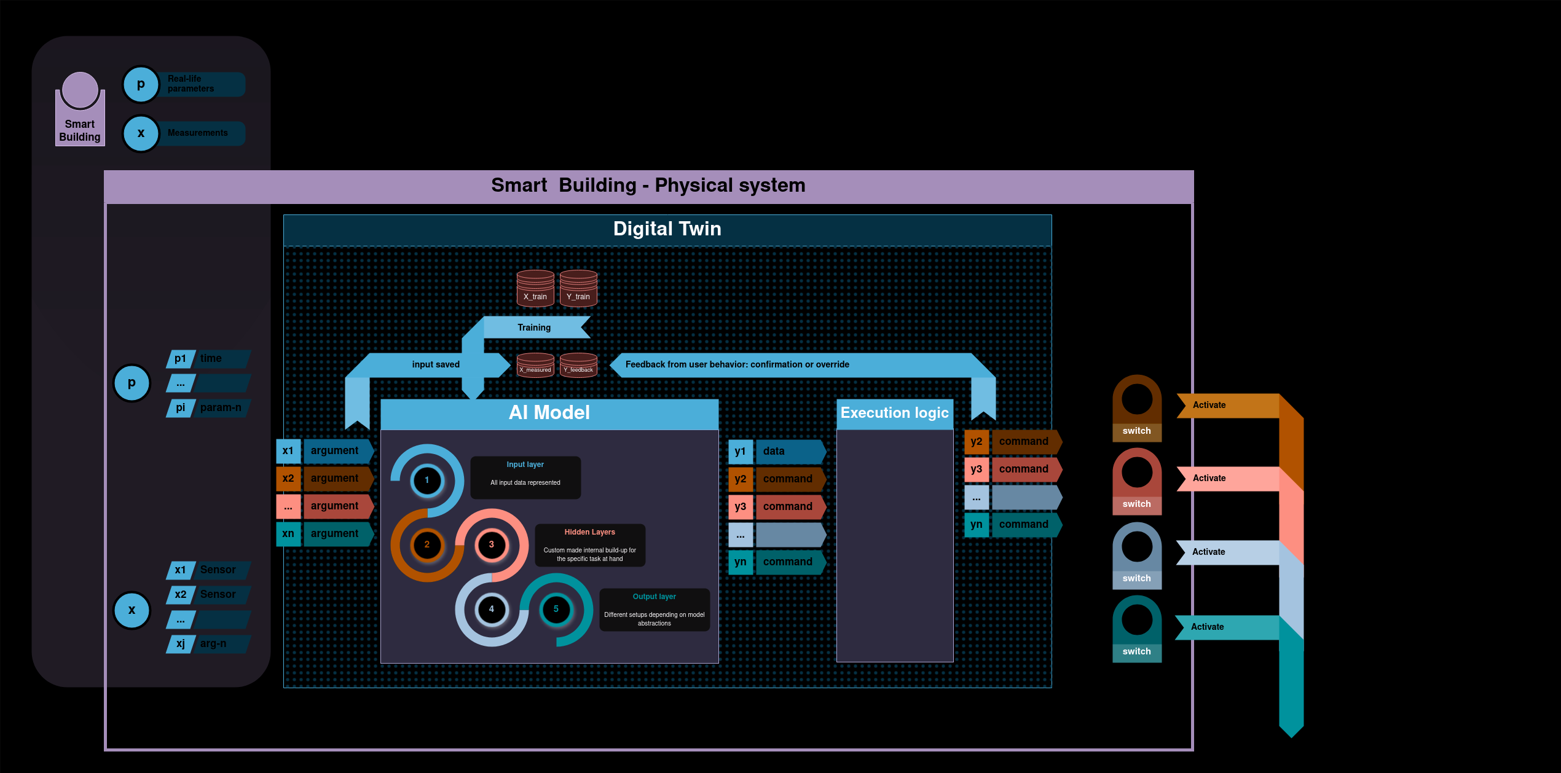Open the X_train database icon
Image resolution: width=1561 pixels, height=773 pixels.
534,289
